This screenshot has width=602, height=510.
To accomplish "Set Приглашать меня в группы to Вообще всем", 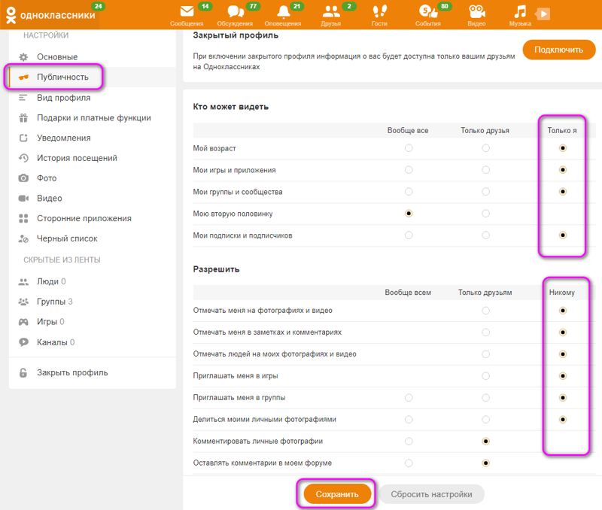I will (x=409, y=398).
